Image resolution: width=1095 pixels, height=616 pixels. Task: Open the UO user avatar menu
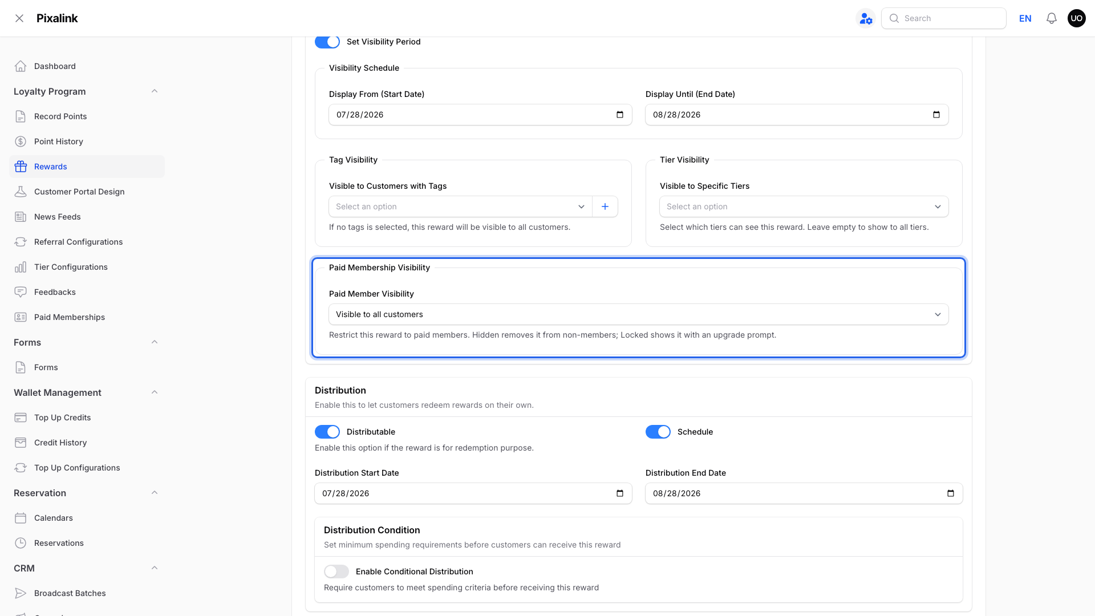[1077, 18]
